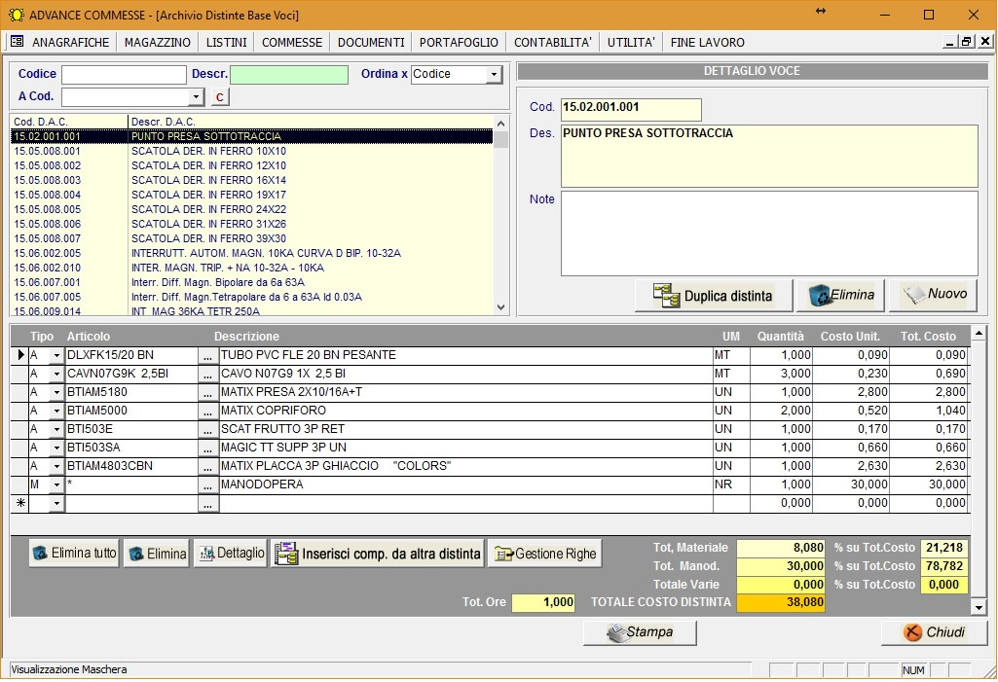
Task: Click article lookup button for BTIAM5180
Action: coord(207,392)
